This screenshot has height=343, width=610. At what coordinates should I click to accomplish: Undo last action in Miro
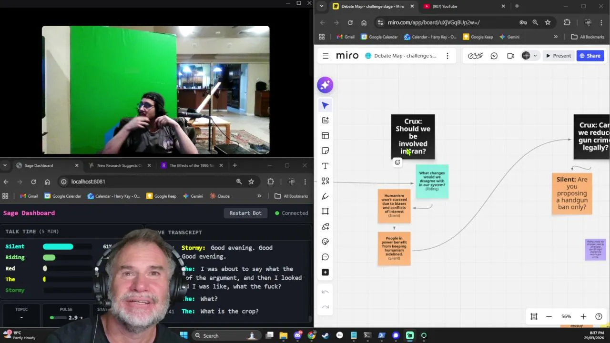pyautogui.click(x=325, y=292)
